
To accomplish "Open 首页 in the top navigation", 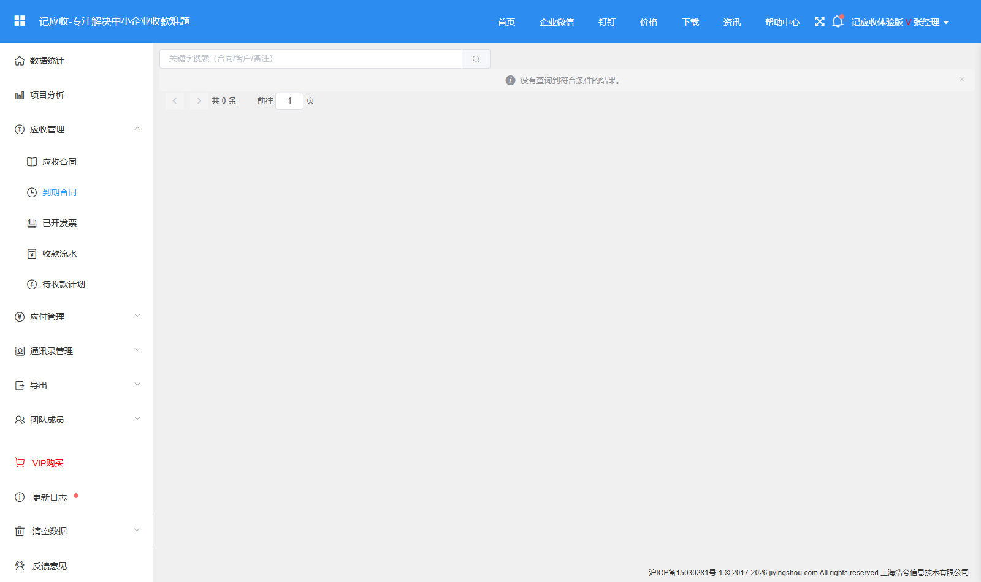I will point(506,22).
